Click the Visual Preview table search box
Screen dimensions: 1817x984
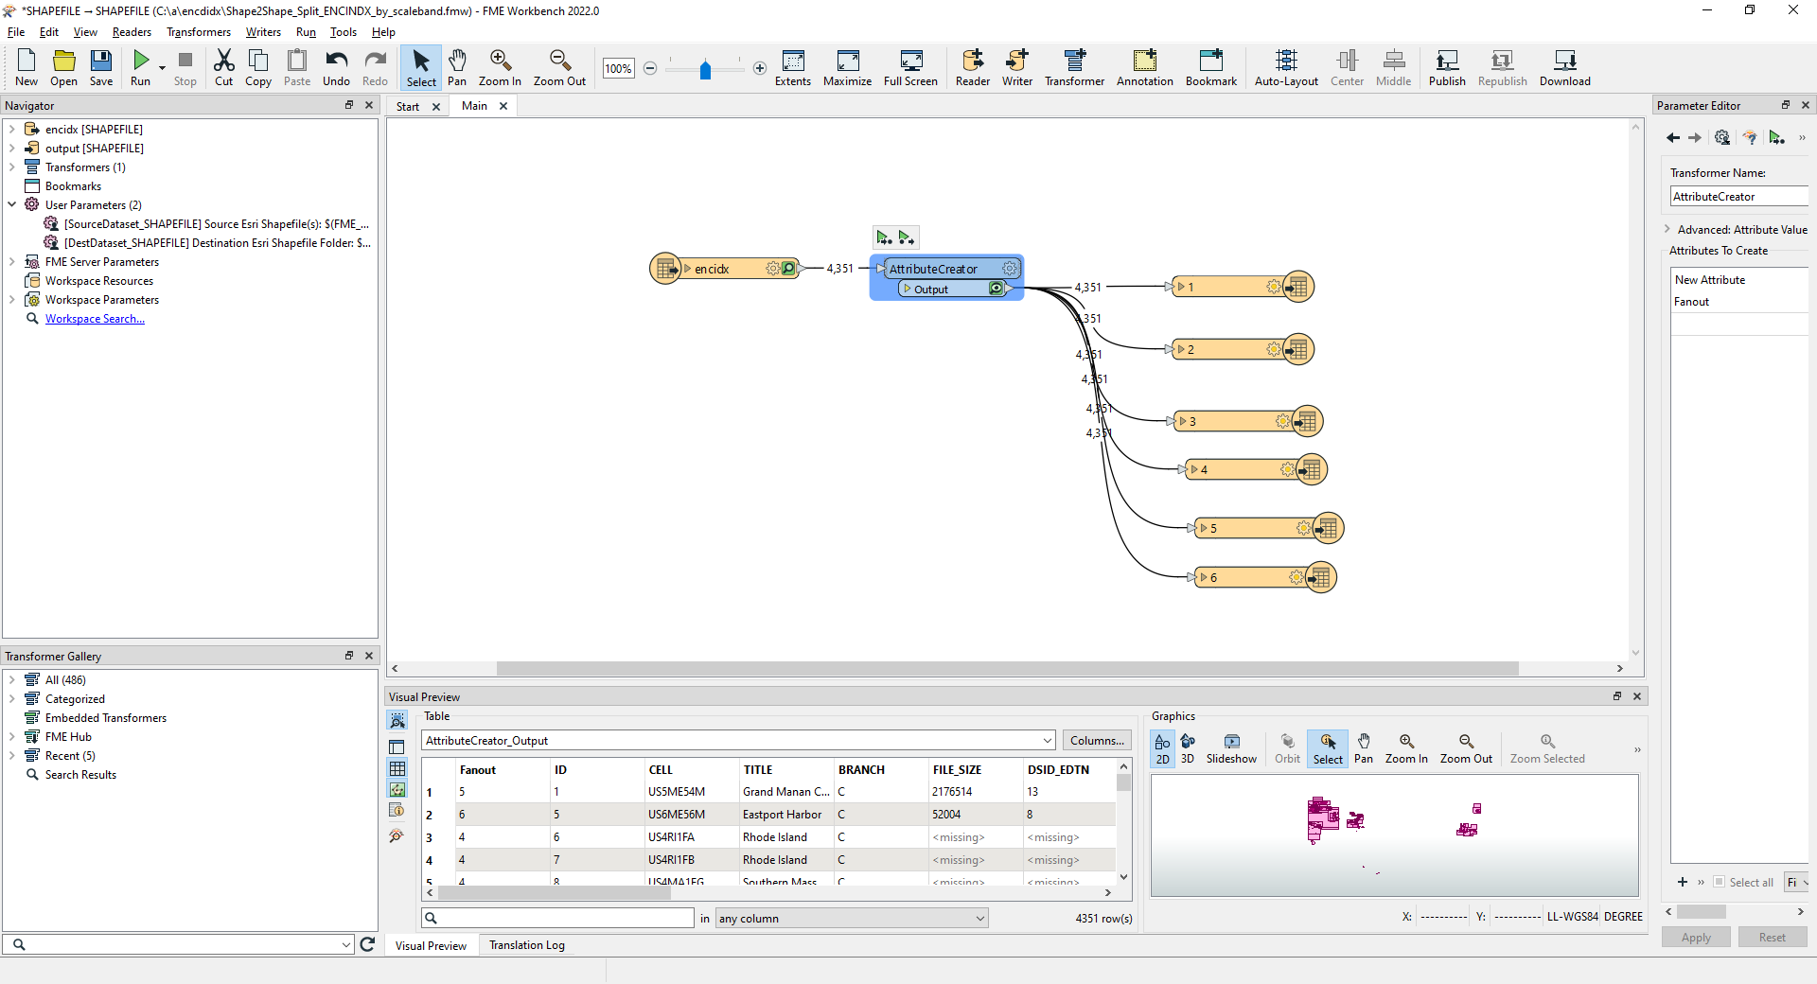(558, 918)
